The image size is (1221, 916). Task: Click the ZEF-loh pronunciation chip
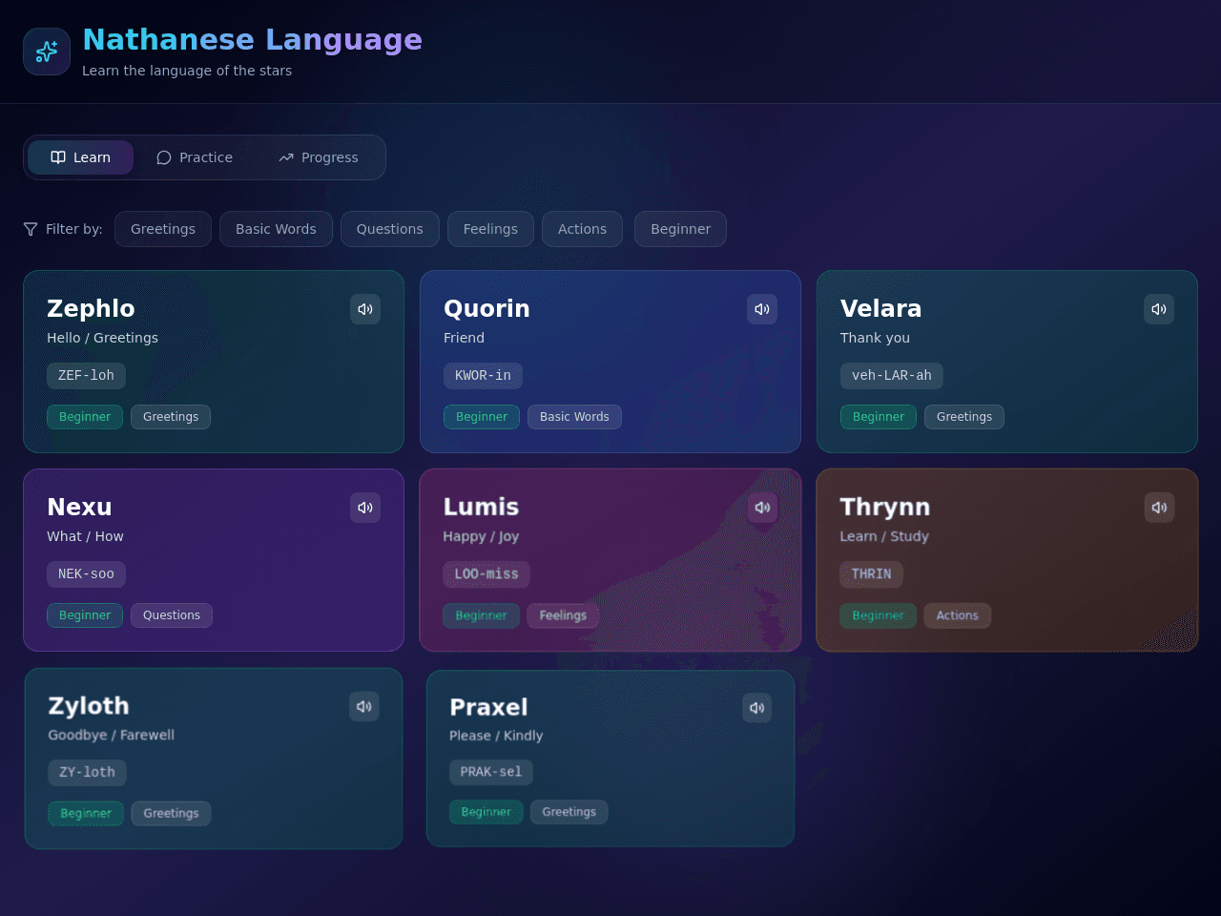coord(86,376)
